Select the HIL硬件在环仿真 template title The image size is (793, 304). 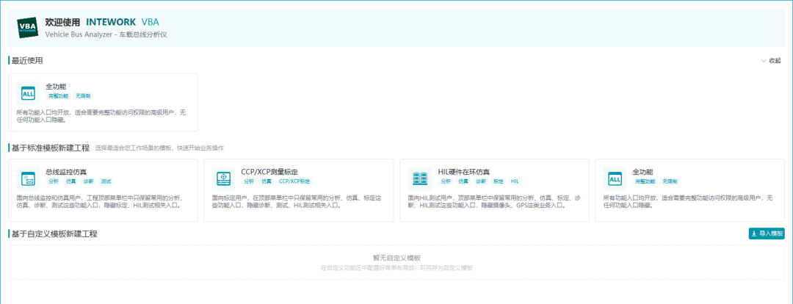tap(464, 172)
